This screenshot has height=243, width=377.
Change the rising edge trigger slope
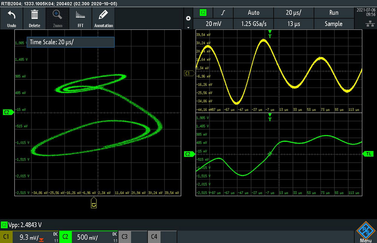coord(223,12)
